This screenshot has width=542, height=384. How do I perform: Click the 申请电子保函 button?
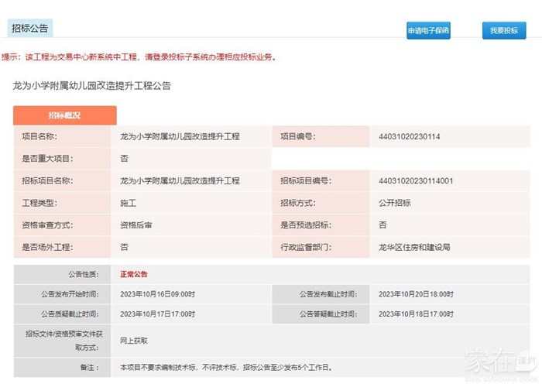(428, 31)
